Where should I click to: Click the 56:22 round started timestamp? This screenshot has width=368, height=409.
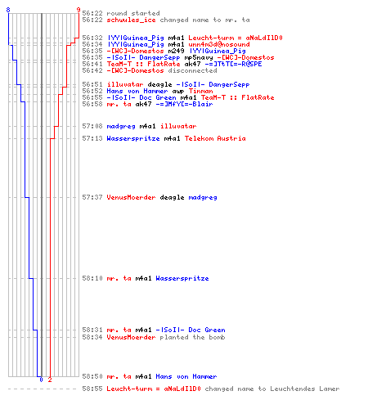tap(92, 13)
